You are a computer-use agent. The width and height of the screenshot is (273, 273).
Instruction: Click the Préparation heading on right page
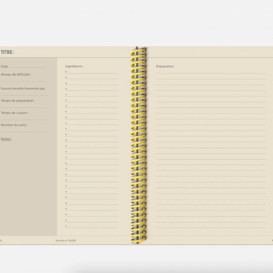165,66
